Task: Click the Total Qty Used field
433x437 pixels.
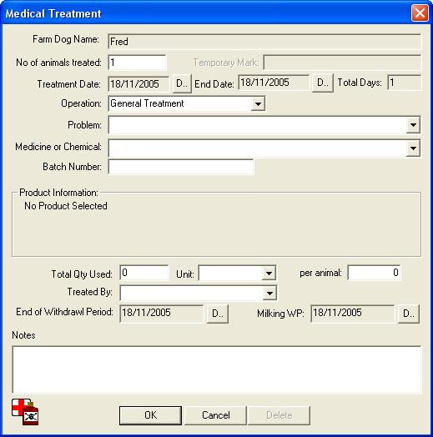Action: coord(144,273)
